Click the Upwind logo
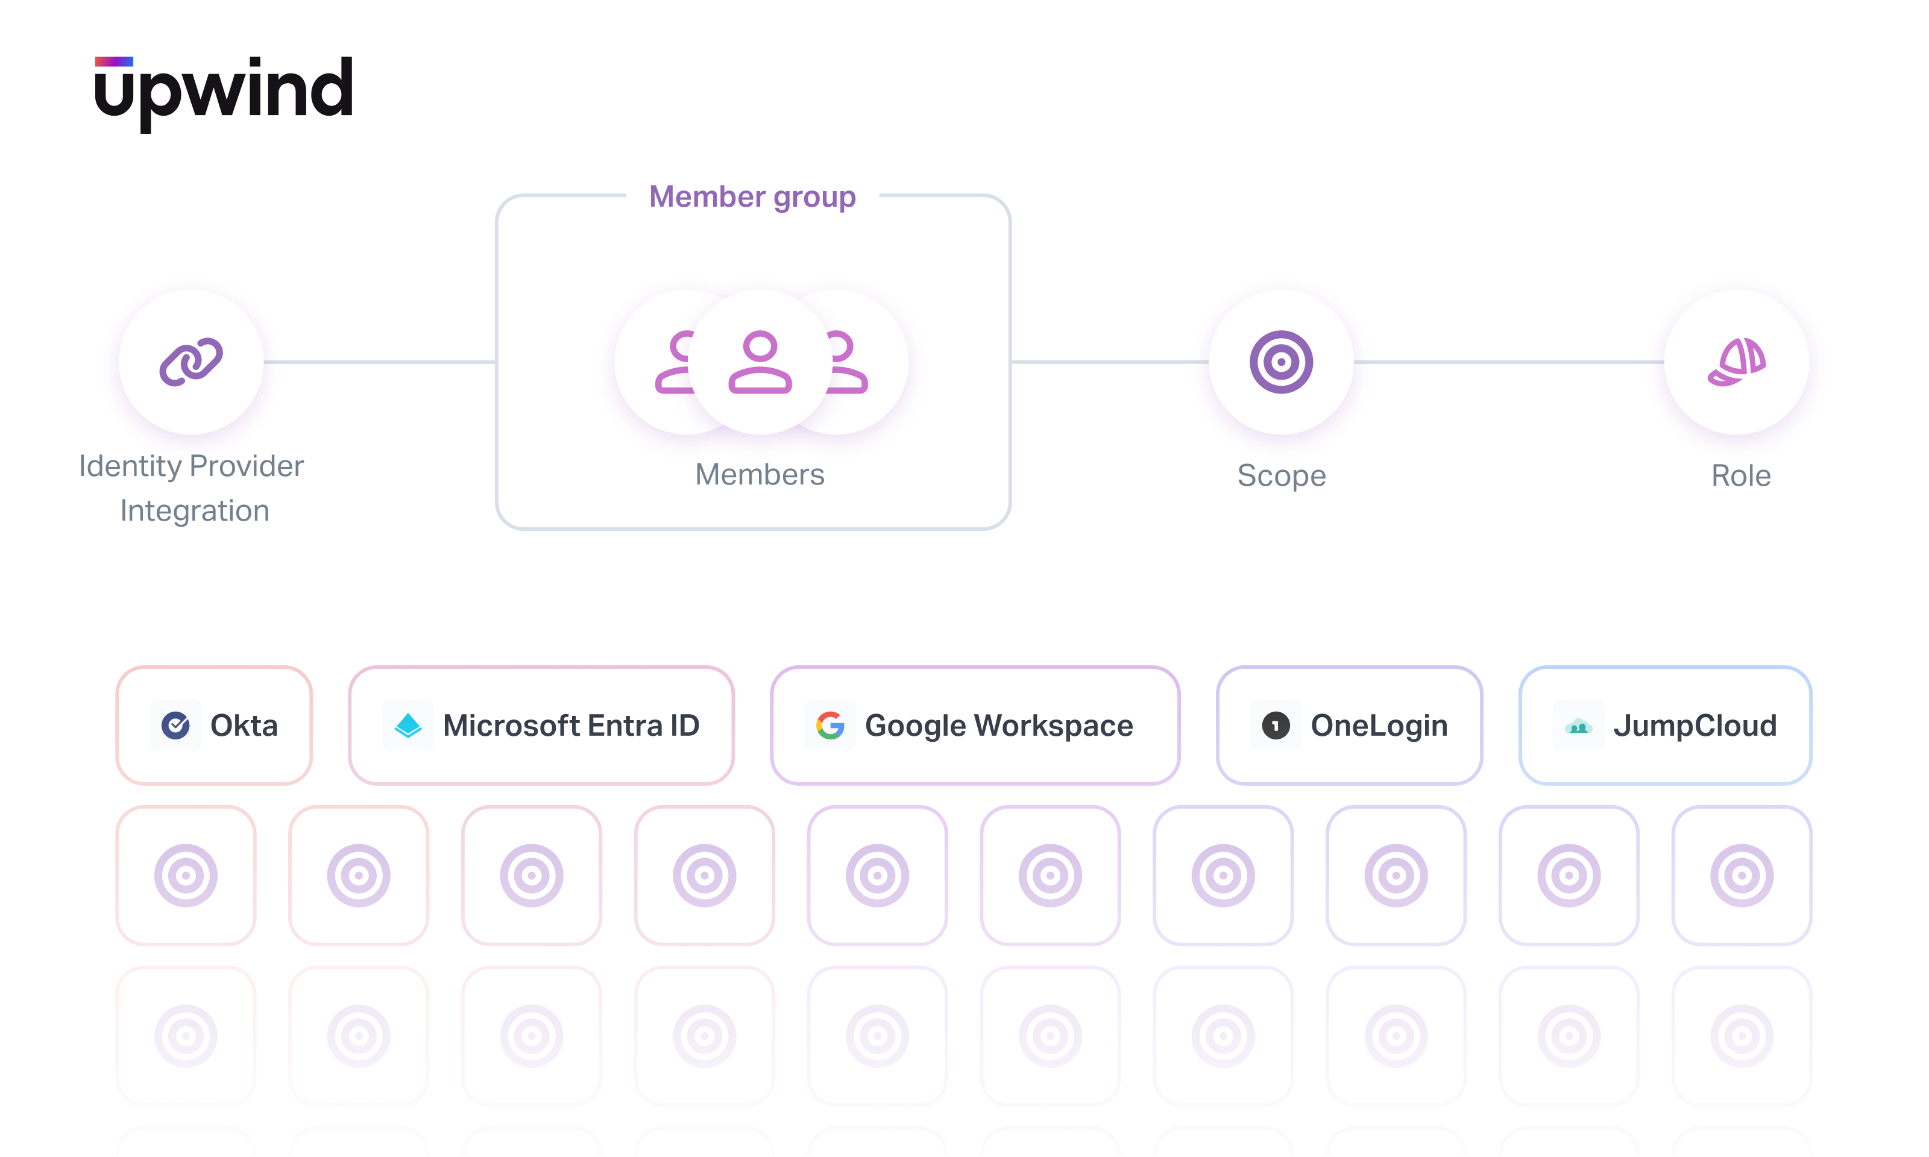Image resolution: width=1929 pixels, height=1157 pixels. tap(224, 92)
